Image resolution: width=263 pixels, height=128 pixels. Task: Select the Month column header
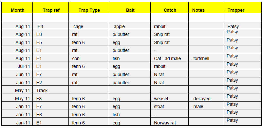click(17, 8)
